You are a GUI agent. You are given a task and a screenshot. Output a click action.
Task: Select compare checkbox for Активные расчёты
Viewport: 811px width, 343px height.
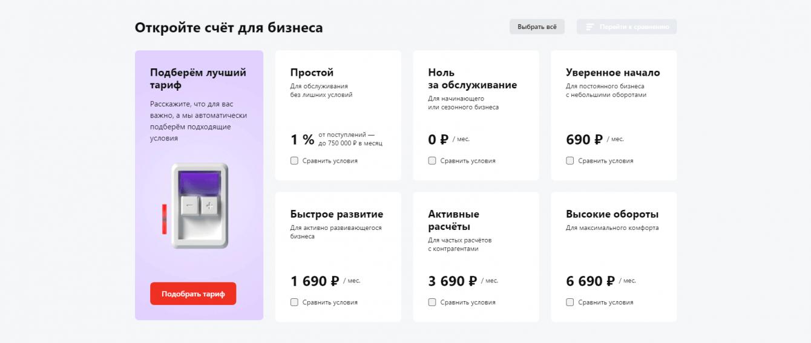tap(432, 302)
